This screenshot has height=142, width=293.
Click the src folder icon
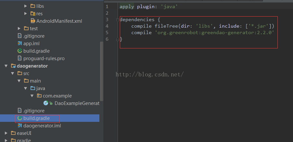pos(20,73)
